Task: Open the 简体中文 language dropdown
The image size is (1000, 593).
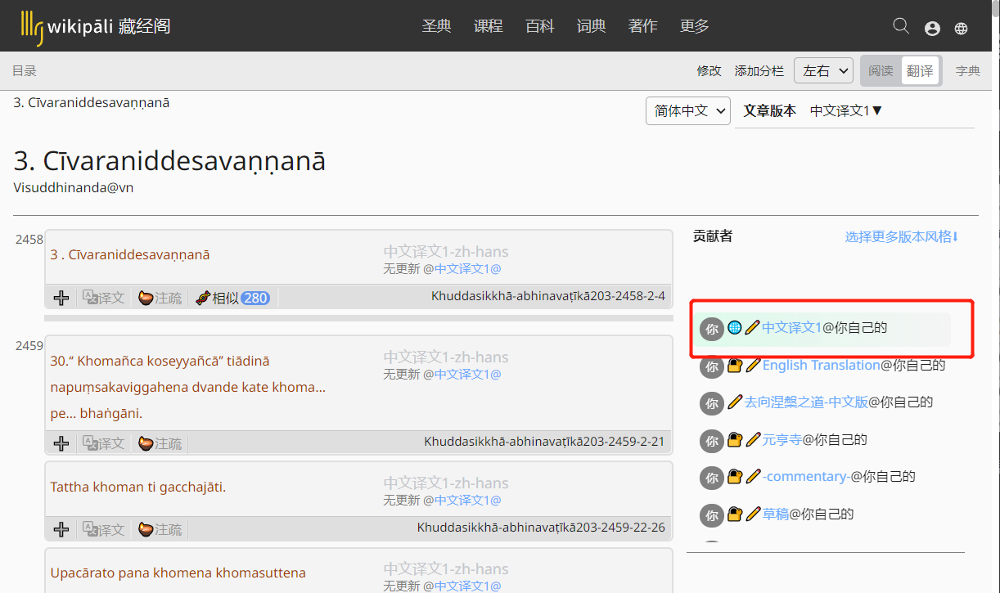Action: (x=688, y=110)
